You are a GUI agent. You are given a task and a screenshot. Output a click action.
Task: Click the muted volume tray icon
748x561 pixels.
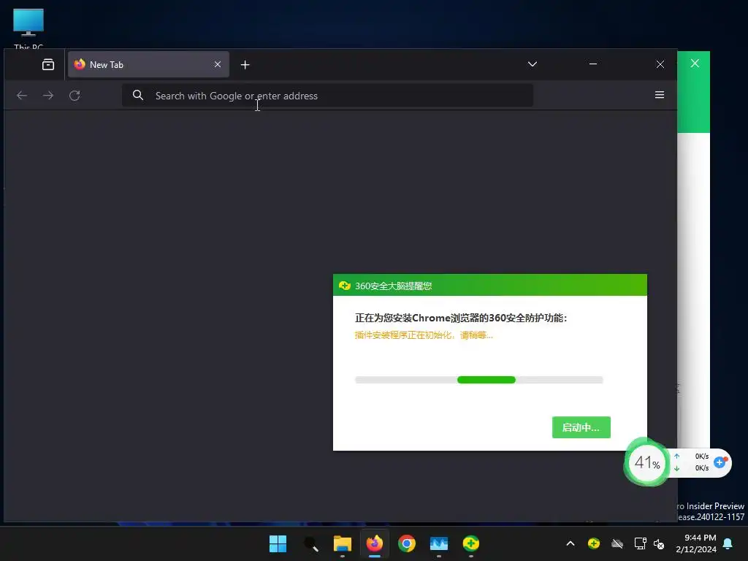pos(659,543)
